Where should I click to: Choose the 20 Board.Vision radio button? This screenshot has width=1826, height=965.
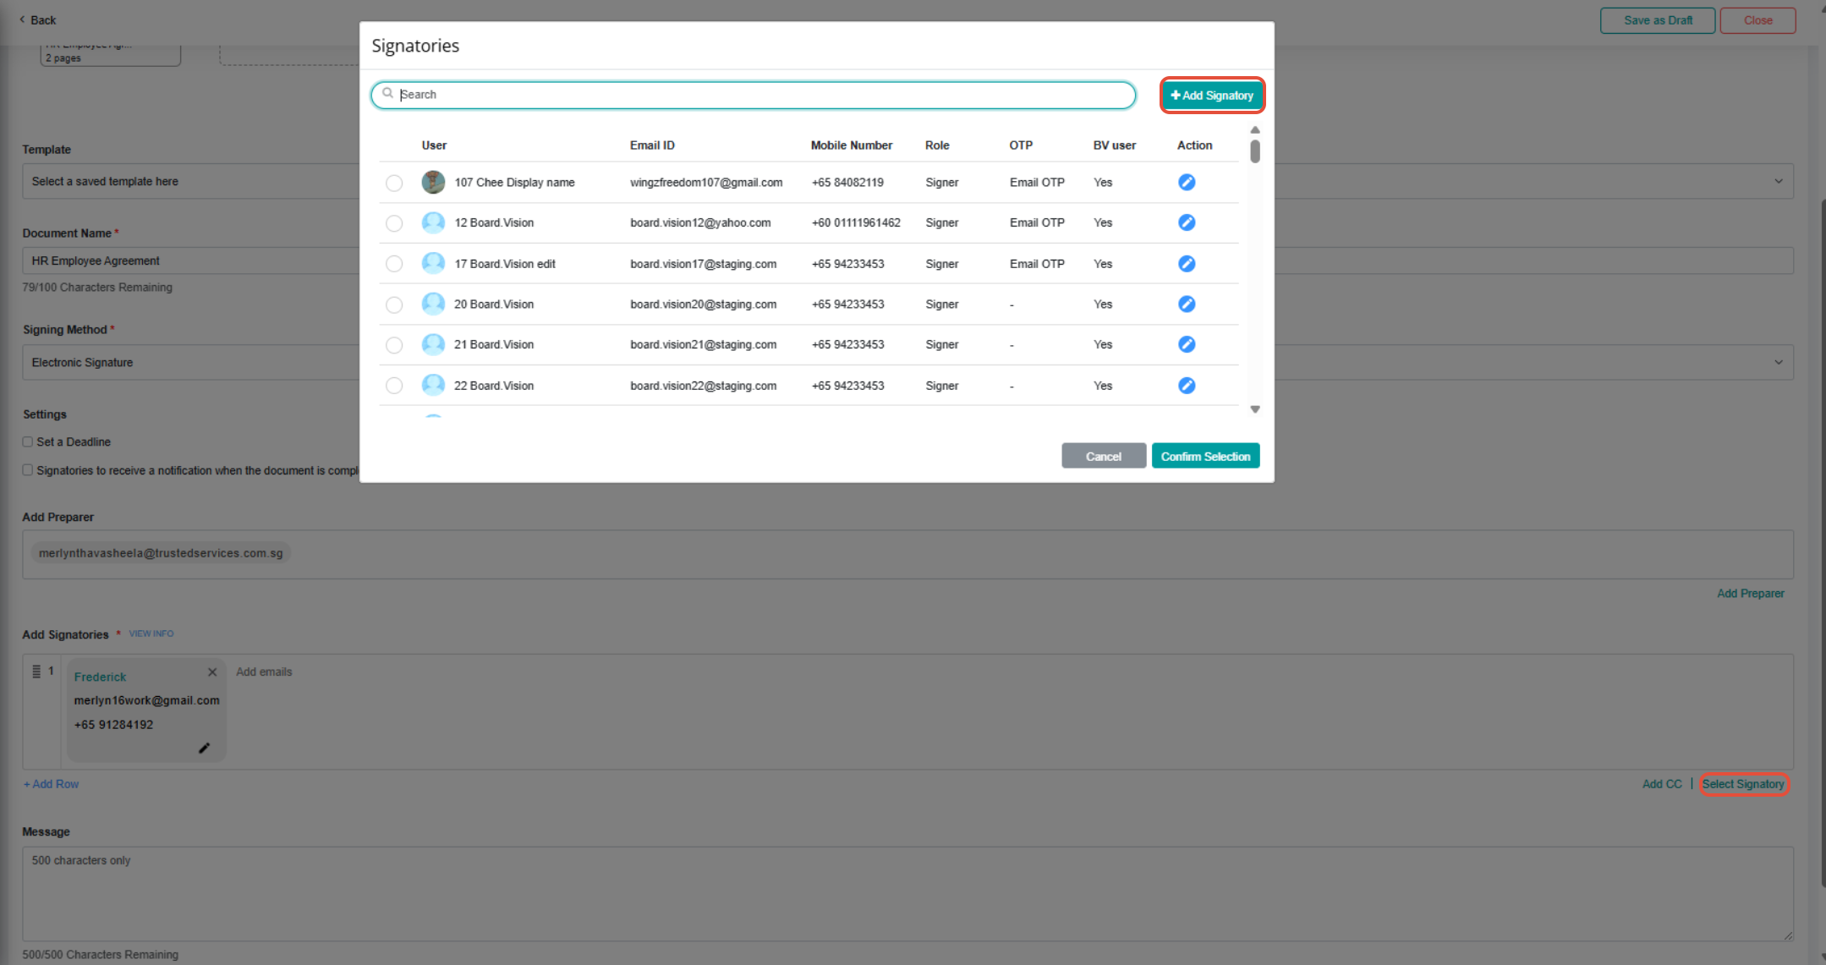click(x=394, y=304)
